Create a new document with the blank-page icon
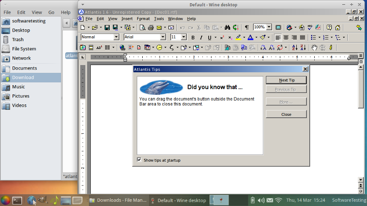This screenshot has width=367, height=206. pos(83,27)
